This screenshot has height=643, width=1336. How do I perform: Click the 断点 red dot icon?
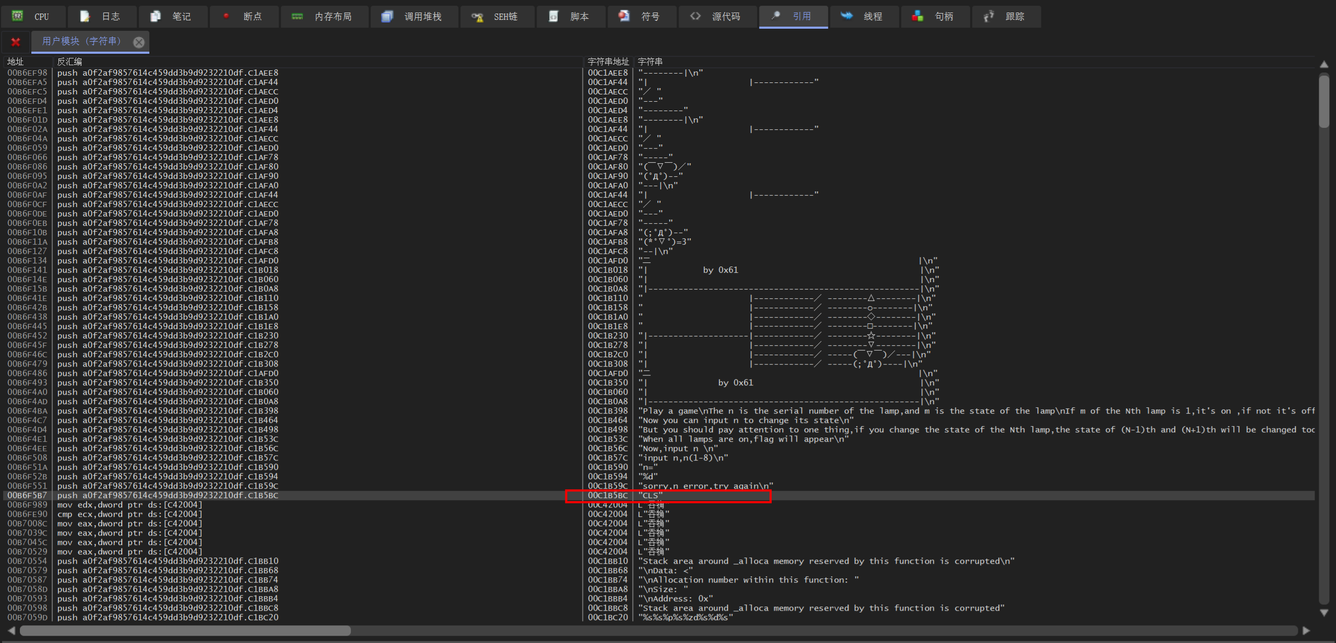(x=226, y=16)
